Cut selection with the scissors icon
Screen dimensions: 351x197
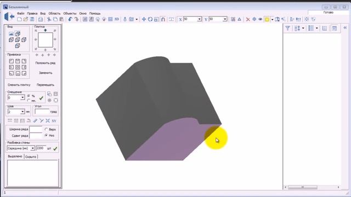tap(49, 20)
